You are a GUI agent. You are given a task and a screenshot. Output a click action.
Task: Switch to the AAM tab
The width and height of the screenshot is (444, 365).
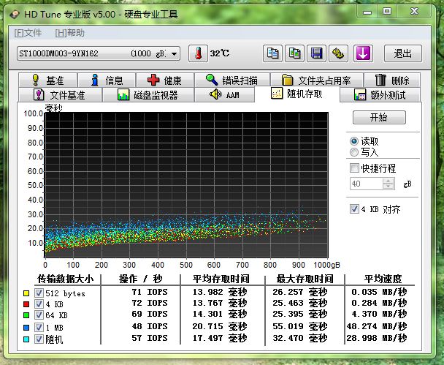(224, 94)
